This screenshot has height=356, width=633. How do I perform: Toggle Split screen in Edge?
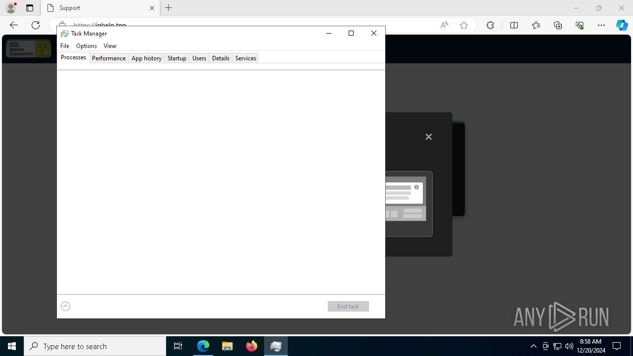point(514,25)
